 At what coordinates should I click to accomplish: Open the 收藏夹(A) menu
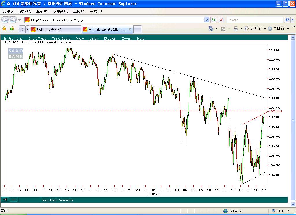61,11
